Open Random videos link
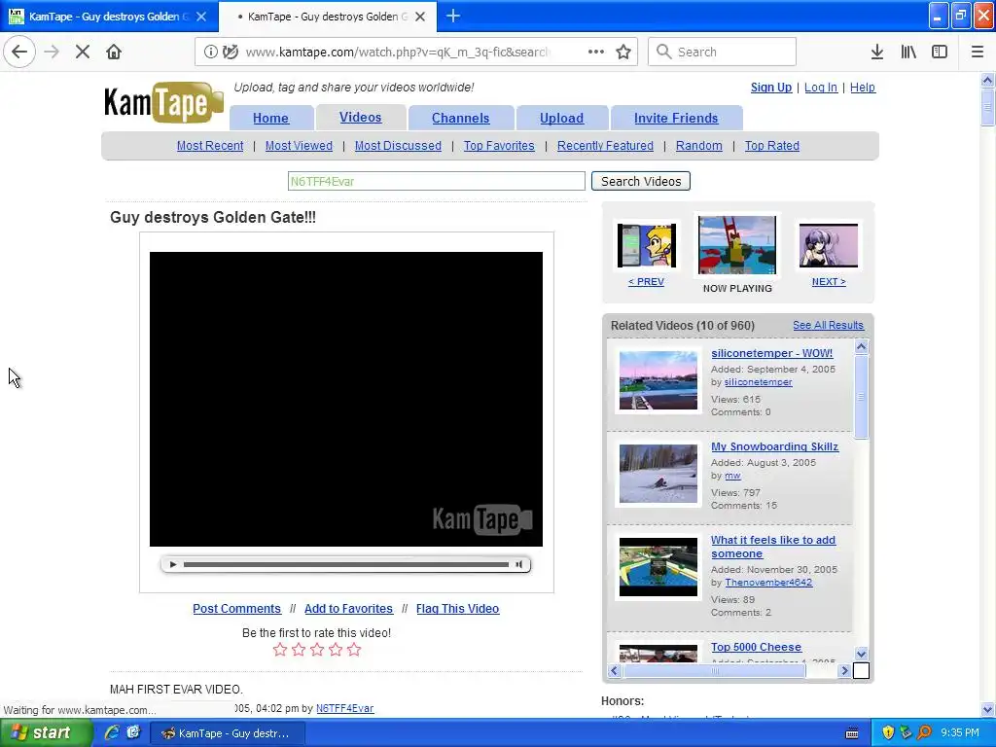 [x=698, y=146]
